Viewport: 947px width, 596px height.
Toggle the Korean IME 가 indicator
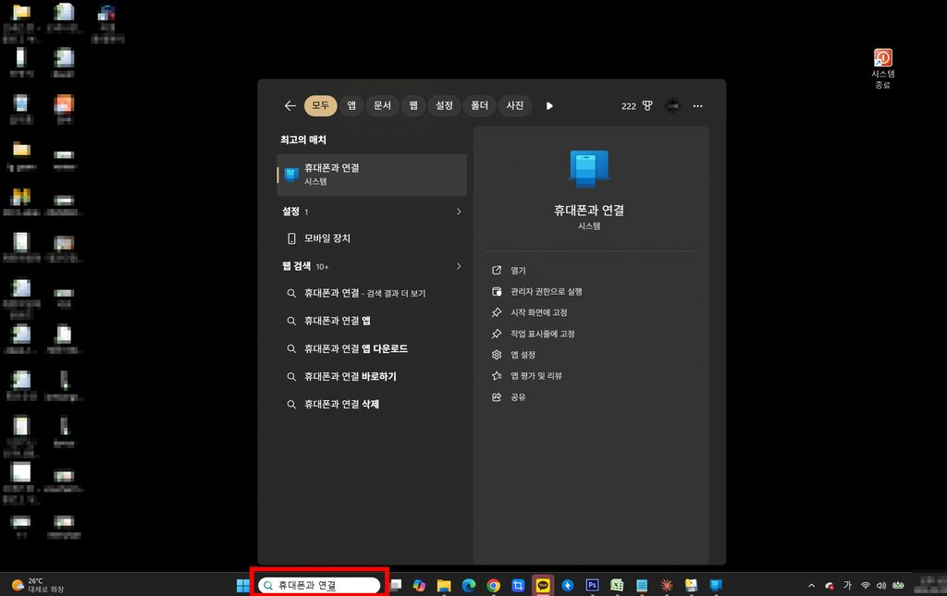click(847, 585)
